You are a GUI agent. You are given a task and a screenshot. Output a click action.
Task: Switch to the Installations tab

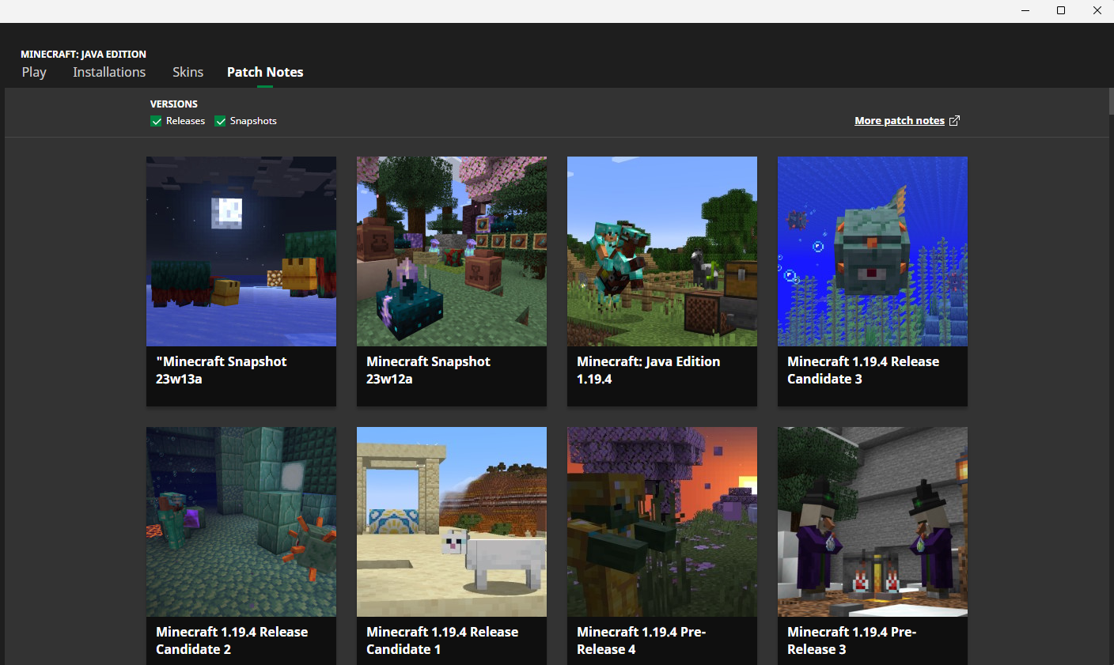point(109,72)
